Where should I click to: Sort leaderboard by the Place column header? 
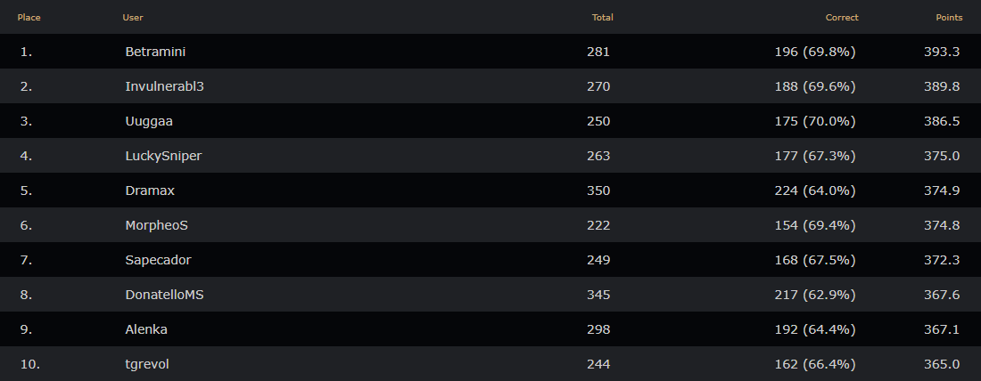coord(29,18)
